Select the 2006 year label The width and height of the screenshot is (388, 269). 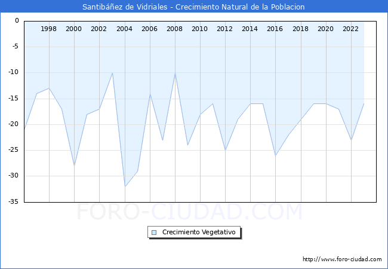point(149,29)
